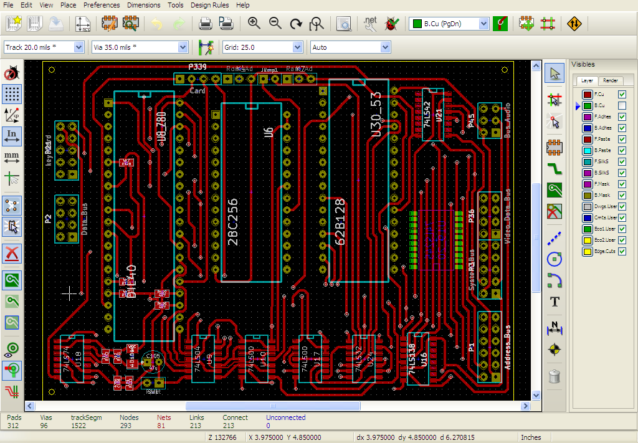638x443 pixels.
Task: Enable visibility of B.Cu layer
Action: tap(622, 106)
